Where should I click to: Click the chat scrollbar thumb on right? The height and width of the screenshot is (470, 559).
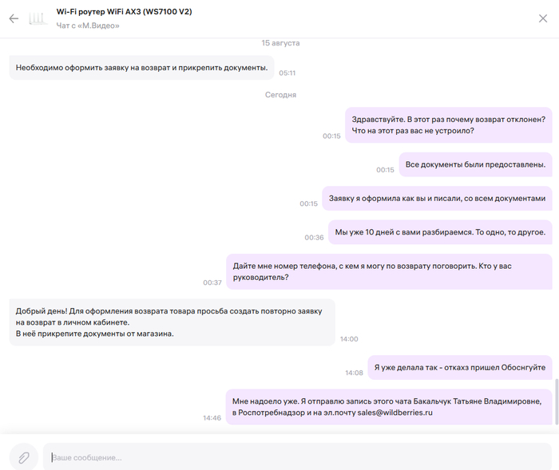(555, 403)
